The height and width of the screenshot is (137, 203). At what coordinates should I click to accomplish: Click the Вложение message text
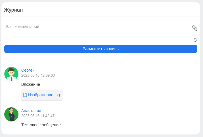(x=31, y=84)
